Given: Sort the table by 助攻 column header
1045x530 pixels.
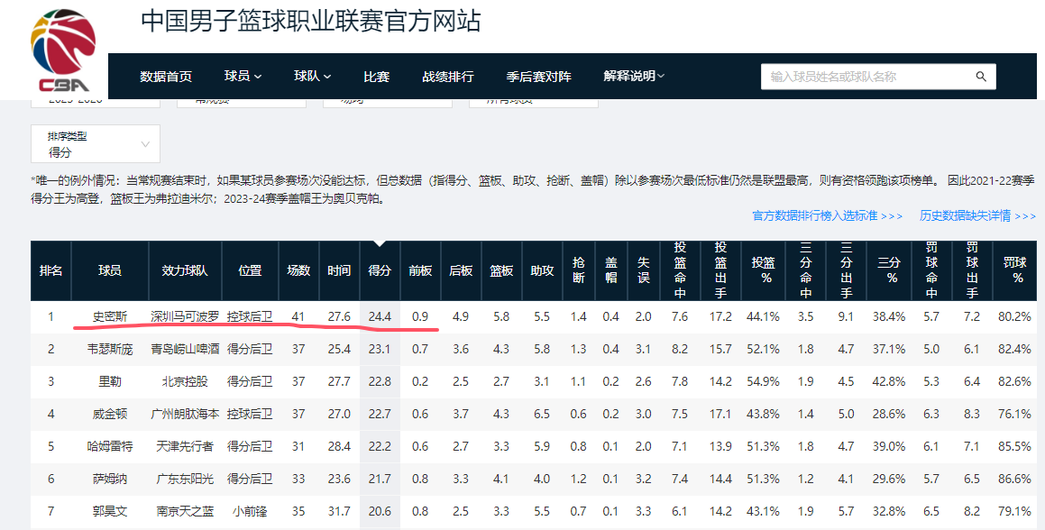Looking at the screenshot, I should pos(541,272).
